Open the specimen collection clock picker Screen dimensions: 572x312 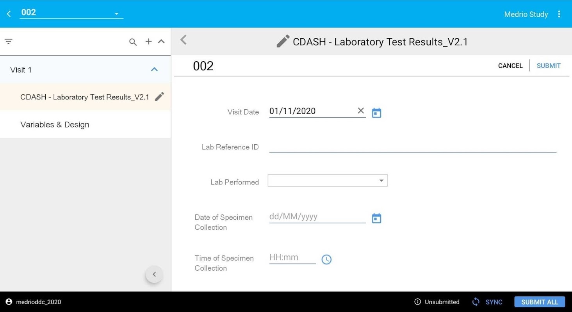(326, 259)
